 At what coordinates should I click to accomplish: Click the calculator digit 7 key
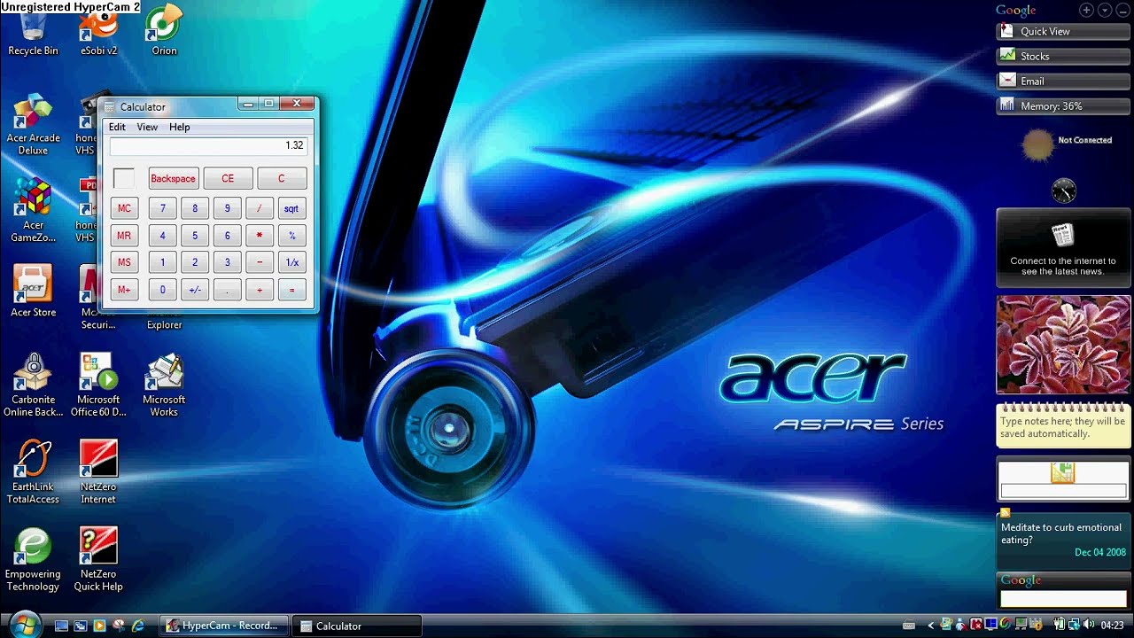pyautogui.click(x=162, y=209)
